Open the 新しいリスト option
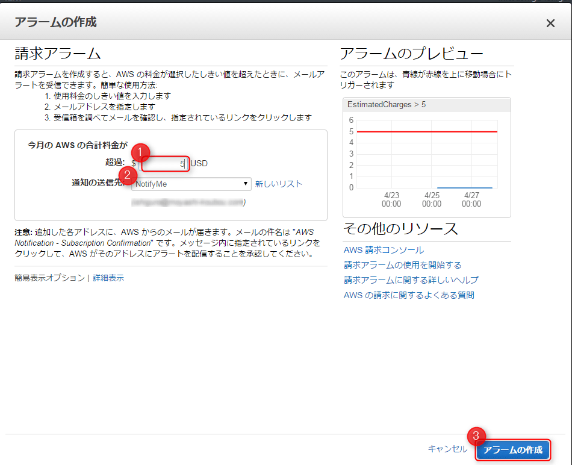 point(279,183)
